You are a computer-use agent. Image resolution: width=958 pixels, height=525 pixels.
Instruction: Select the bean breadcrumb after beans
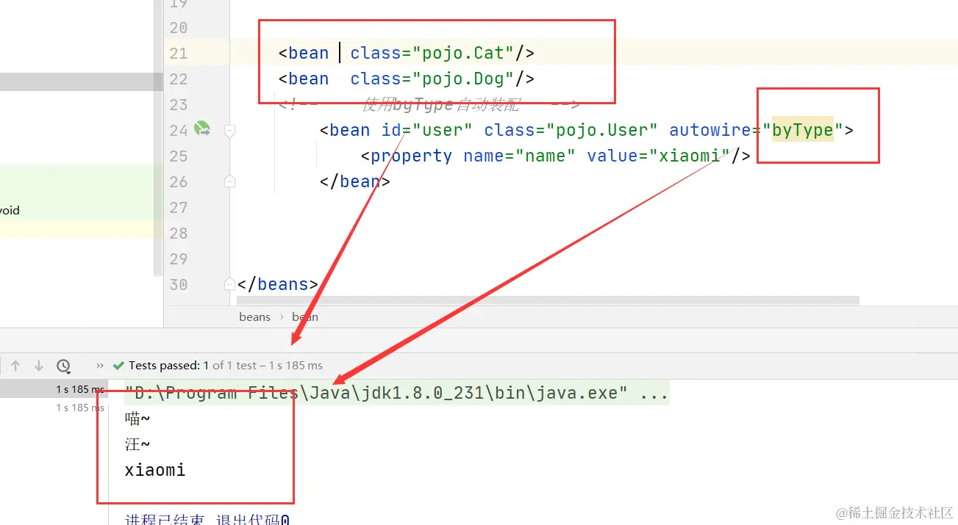coord(305,316)
